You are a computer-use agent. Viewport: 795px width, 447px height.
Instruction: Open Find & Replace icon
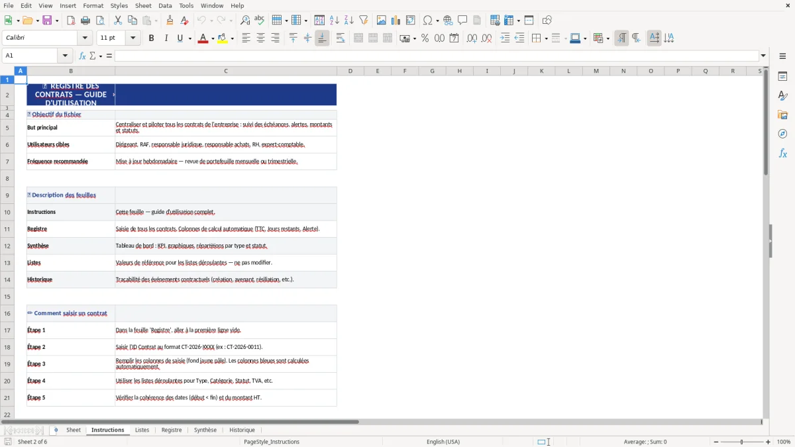(x=245, y=21)
